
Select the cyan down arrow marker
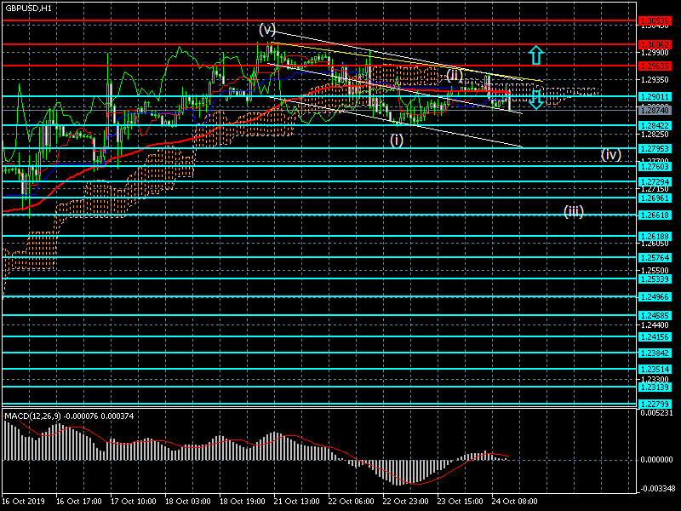[536, 100]
